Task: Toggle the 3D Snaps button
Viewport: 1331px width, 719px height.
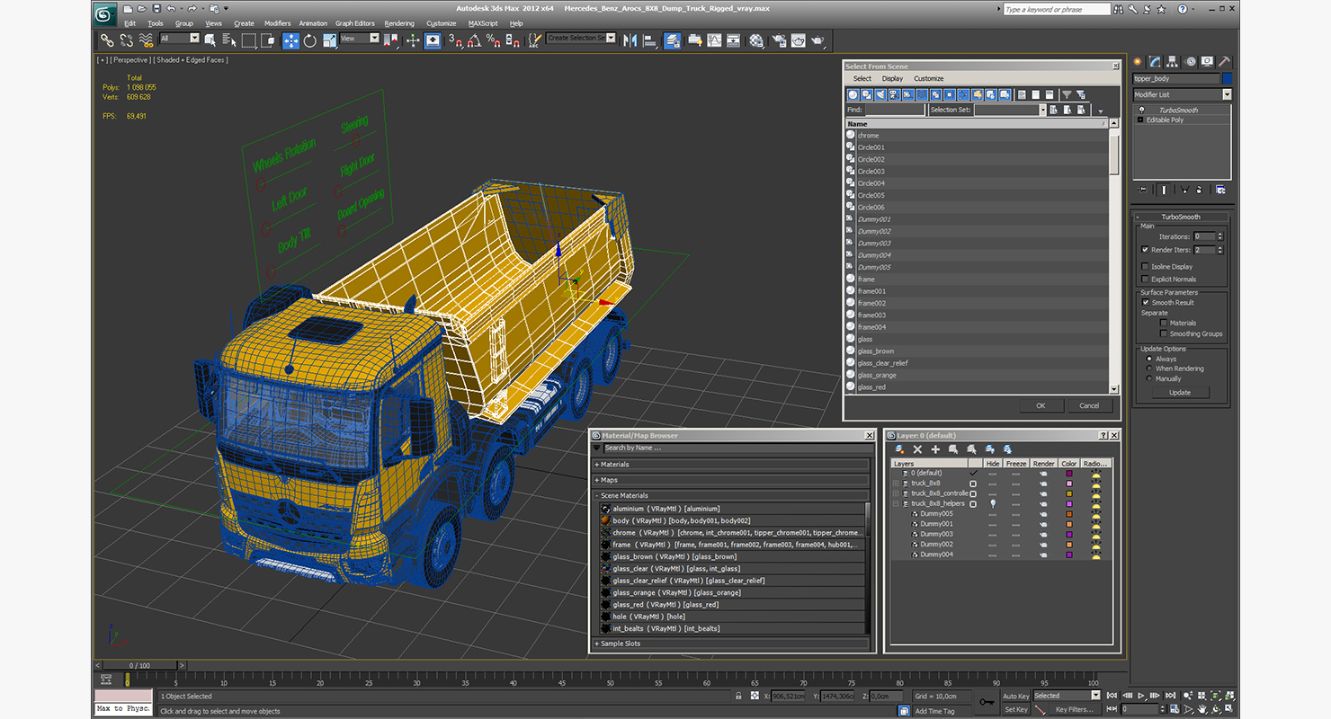Action: tap(455, 40)
